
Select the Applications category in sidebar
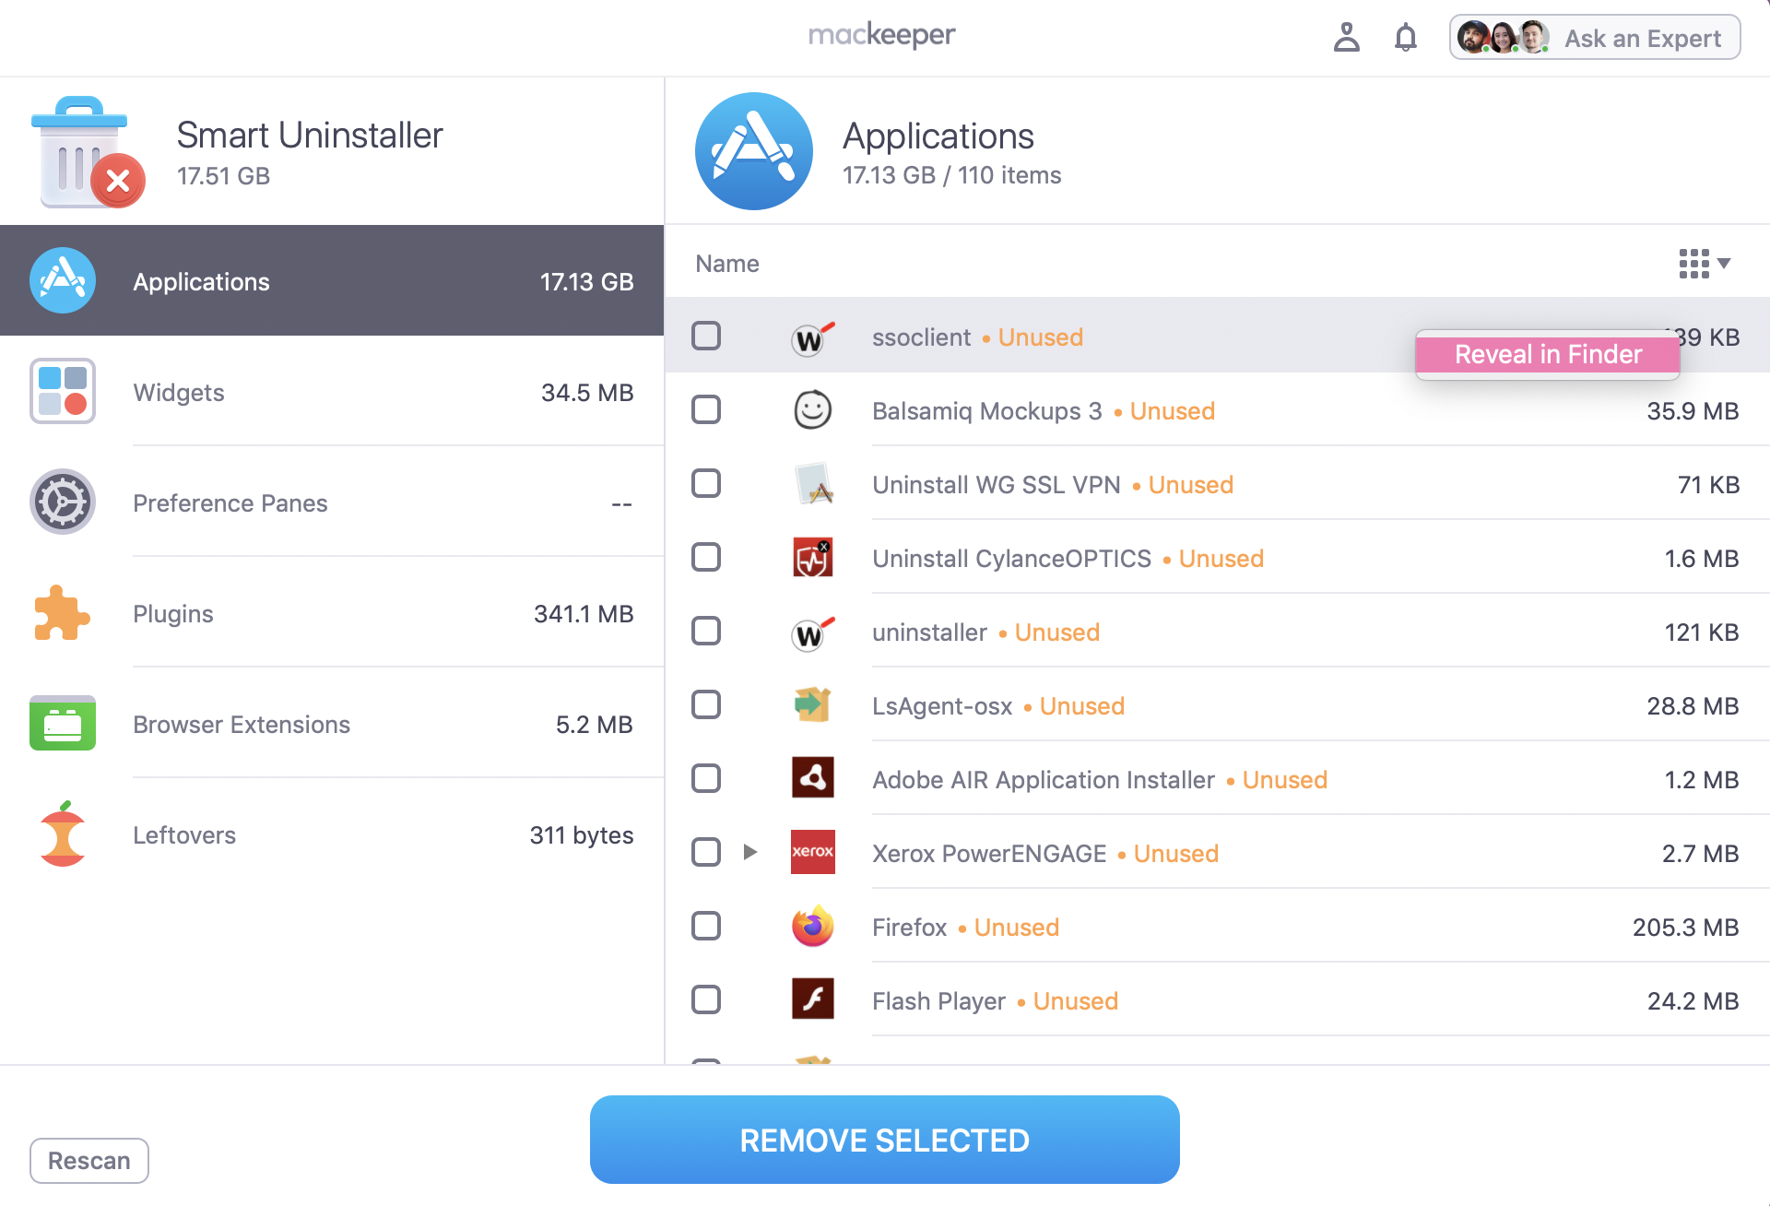[332, 280]
